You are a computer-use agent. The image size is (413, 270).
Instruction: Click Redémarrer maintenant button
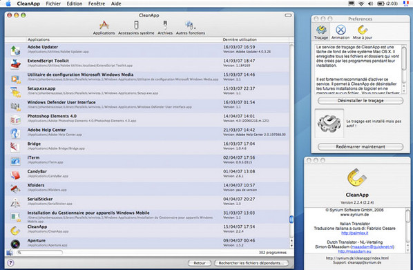pyautogui.click(x=361, y=146)
